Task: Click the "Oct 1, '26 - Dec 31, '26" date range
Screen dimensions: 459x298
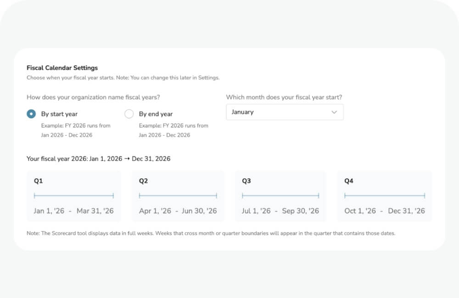Action: pyautogui.click(x=385, y=211)
